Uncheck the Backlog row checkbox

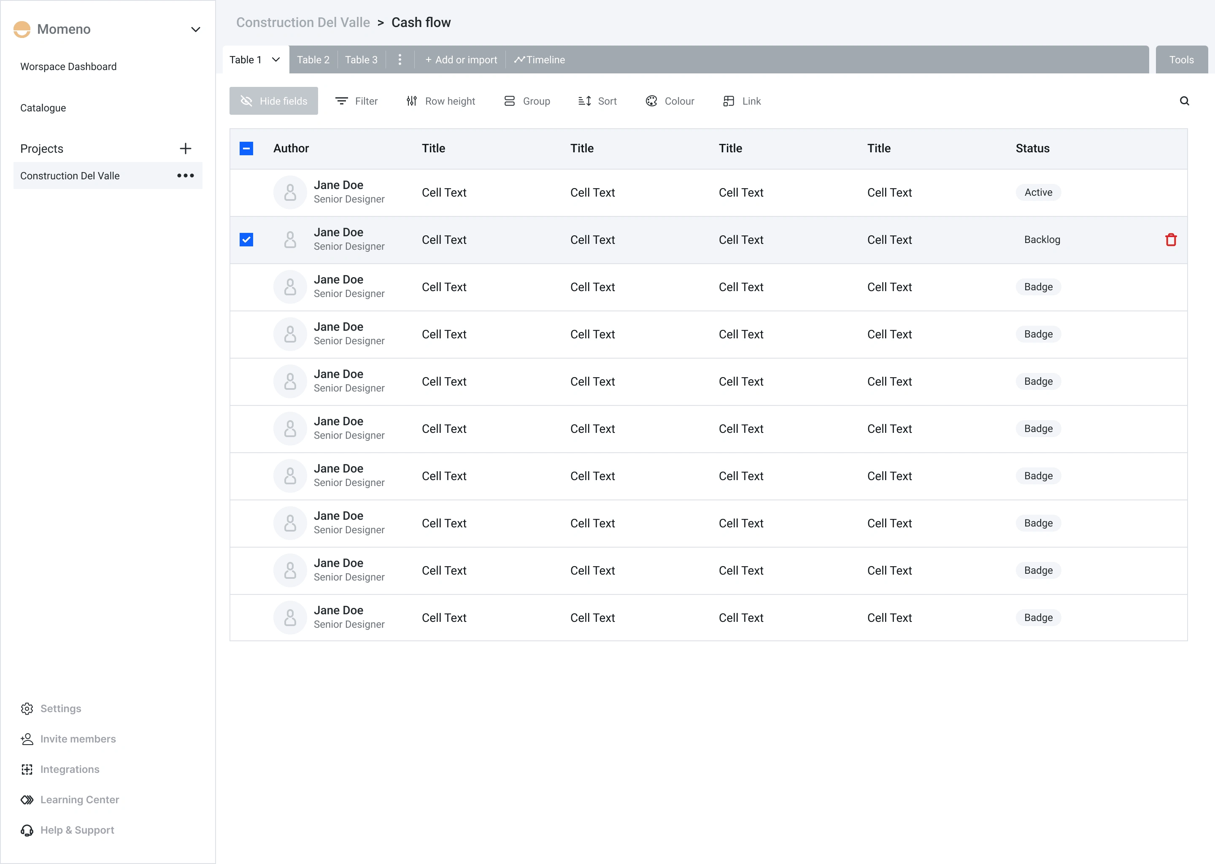(246, 240)
